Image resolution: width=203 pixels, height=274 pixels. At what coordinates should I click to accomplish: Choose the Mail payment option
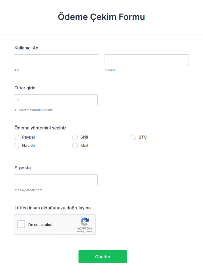click(x=75, y=146)
